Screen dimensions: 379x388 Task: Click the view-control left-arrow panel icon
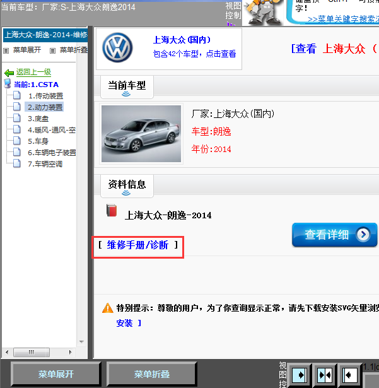tap(349, 375)
